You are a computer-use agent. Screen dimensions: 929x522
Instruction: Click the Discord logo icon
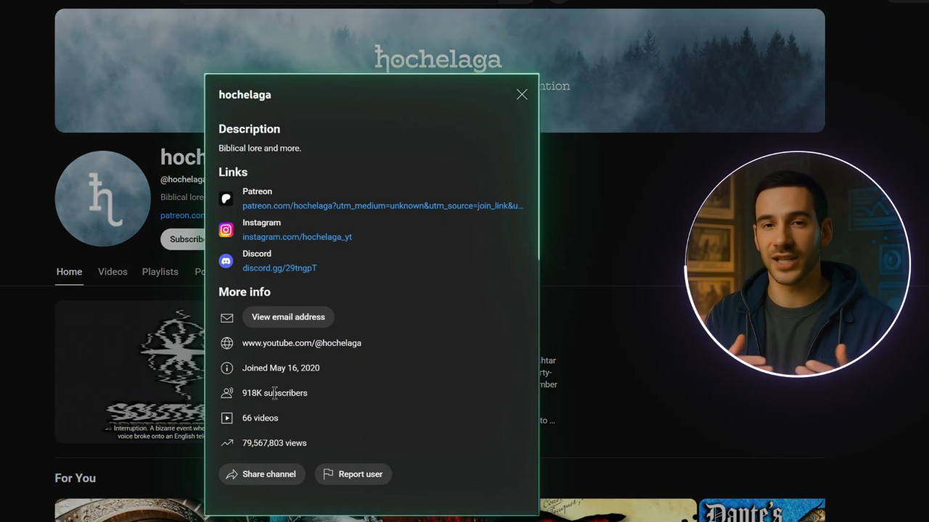[x=226, y=261]
